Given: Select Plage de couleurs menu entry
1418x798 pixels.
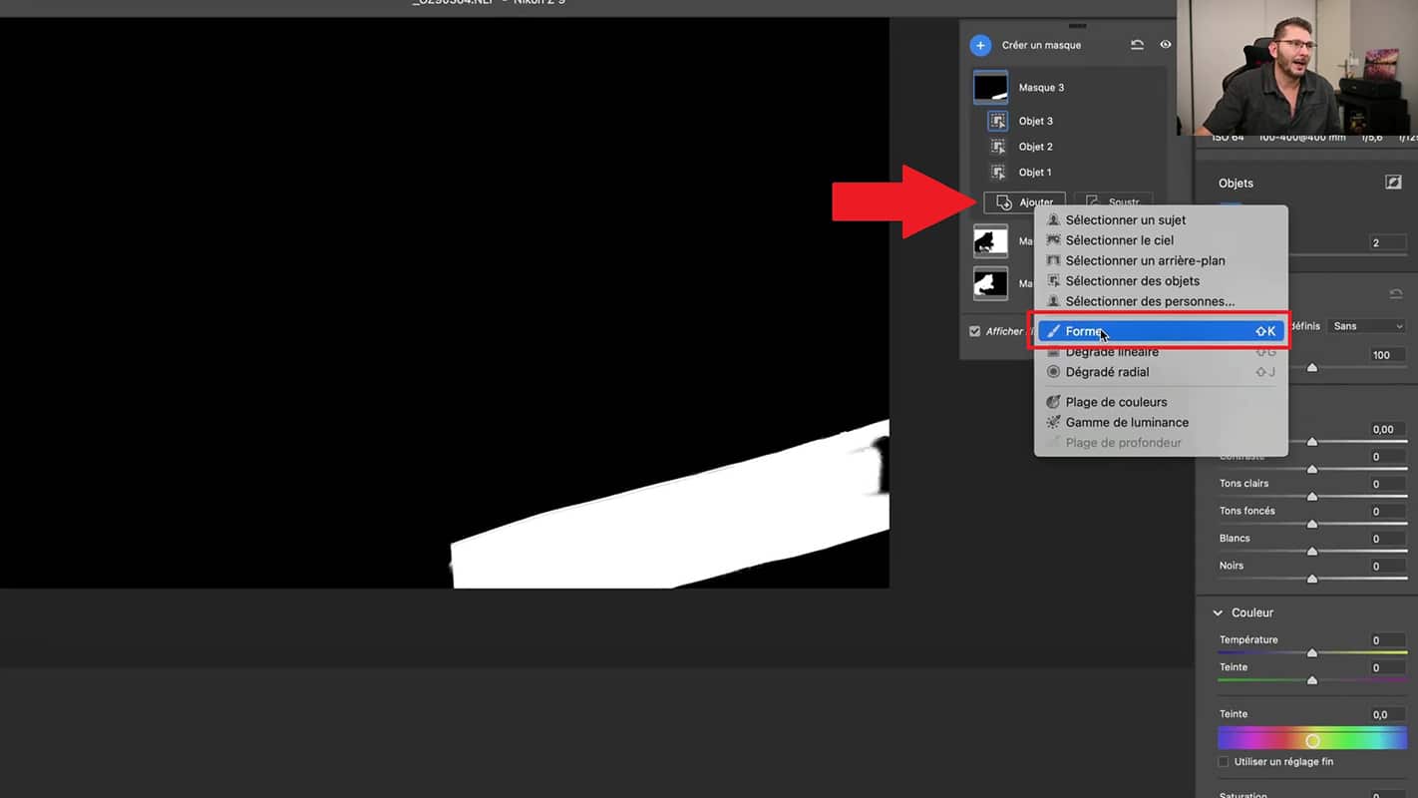Looking at the screenshot, I should (x=1161, y=402).
